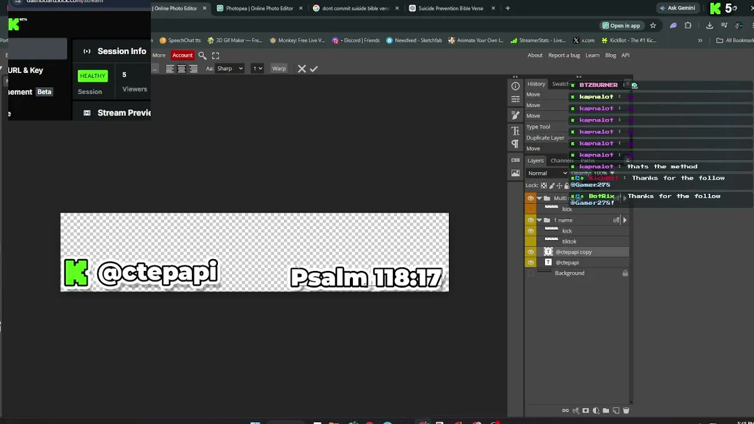The width and height of the screenshot is (754, 424).
Task: Open the Learn link
Action: (593, 55)
